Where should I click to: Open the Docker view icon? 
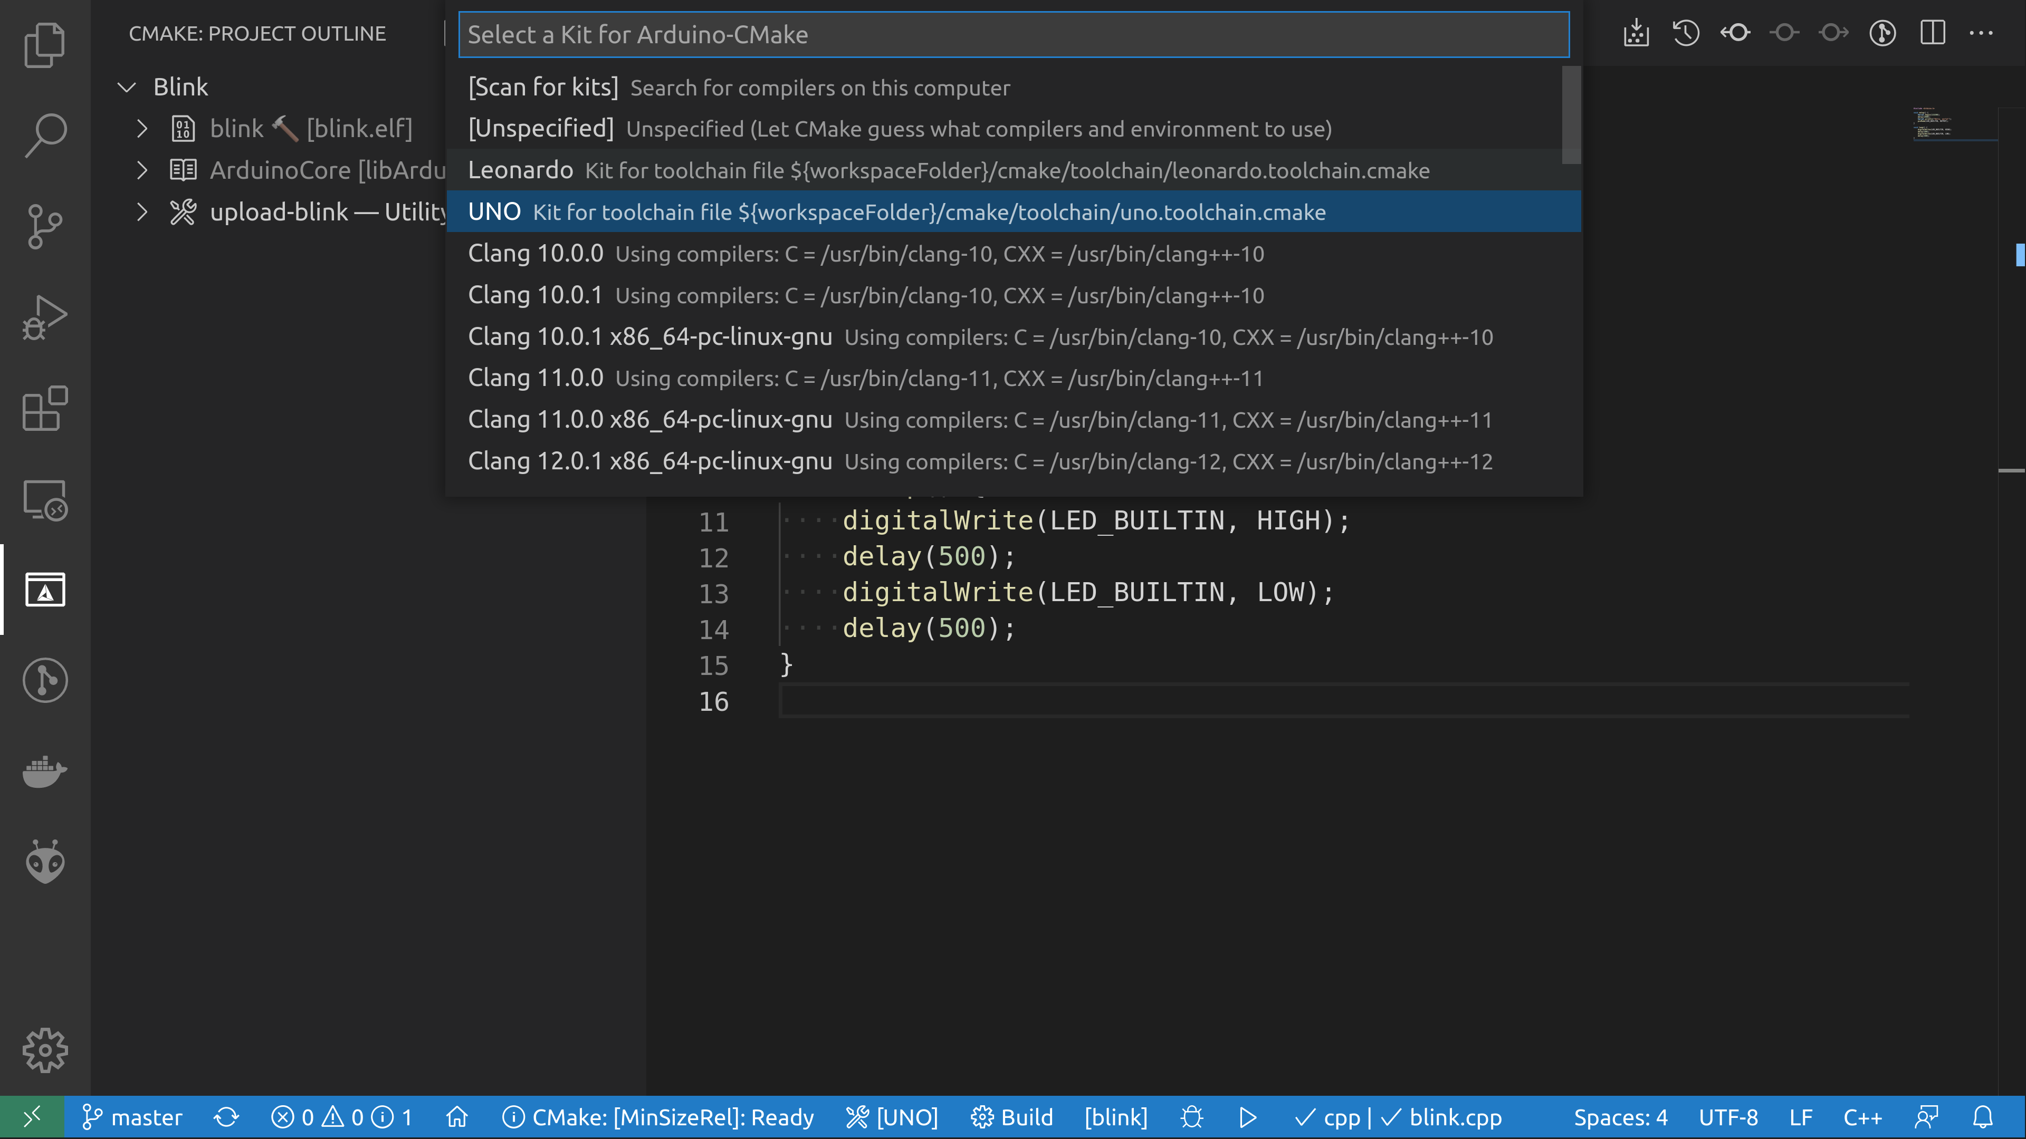(x=45, y=771)
